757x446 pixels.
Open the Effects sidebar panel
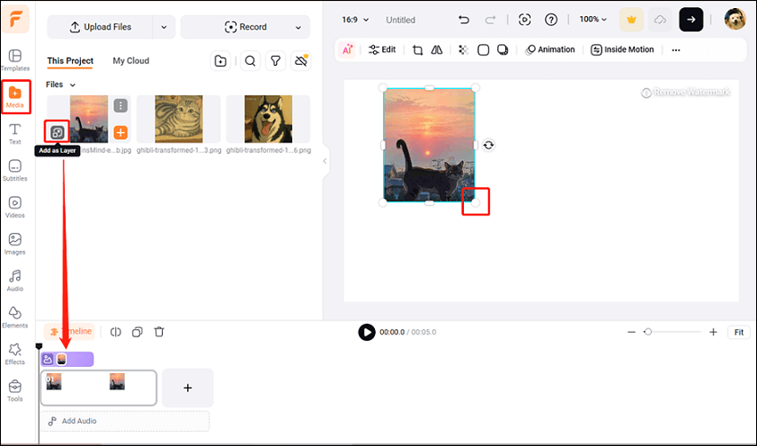click(15, 354)
